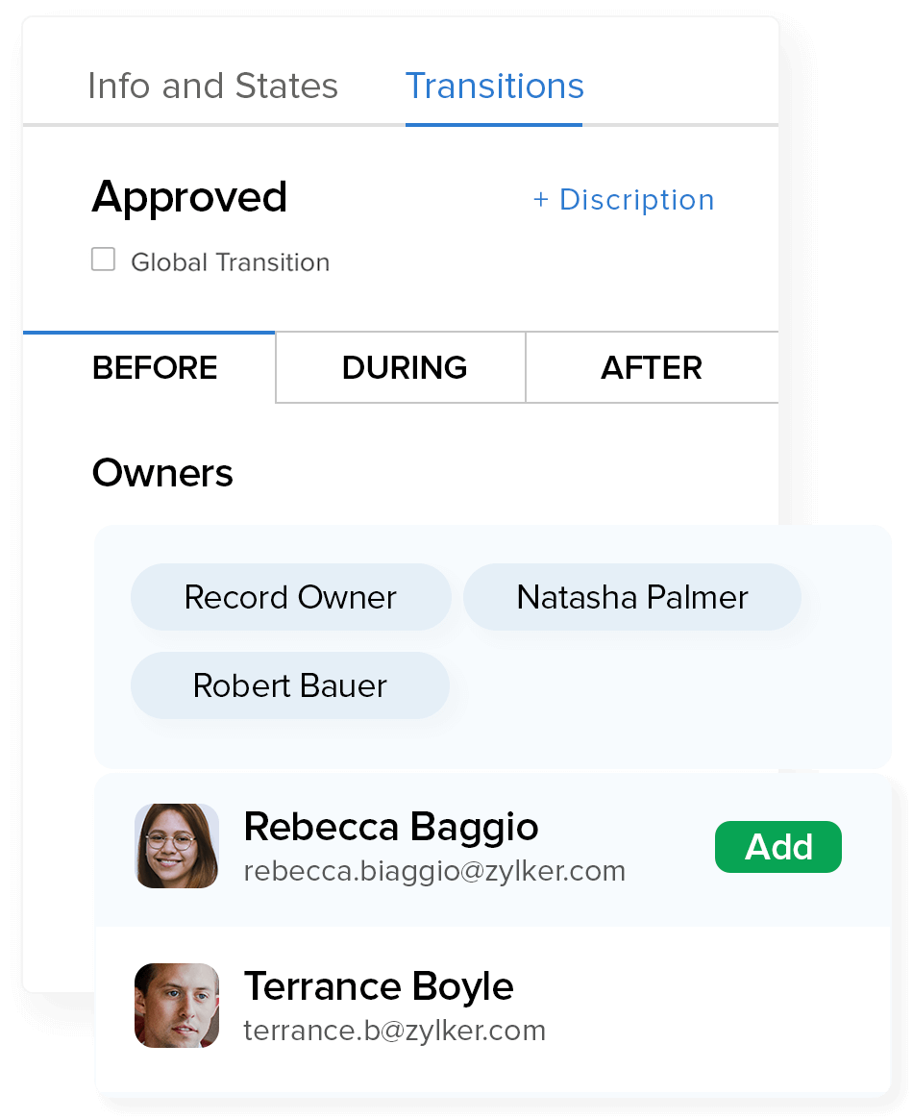Click the rebecca.biaggio@zylker.com email address

pyautogui.click(x=434, y=871)
